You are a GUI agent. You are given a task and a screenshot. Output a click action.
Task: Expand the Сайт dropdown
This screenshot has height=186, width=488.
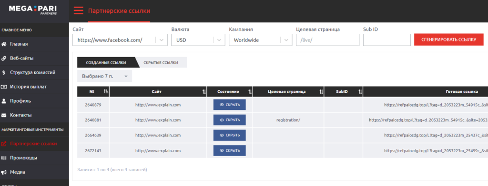[120, 40]
